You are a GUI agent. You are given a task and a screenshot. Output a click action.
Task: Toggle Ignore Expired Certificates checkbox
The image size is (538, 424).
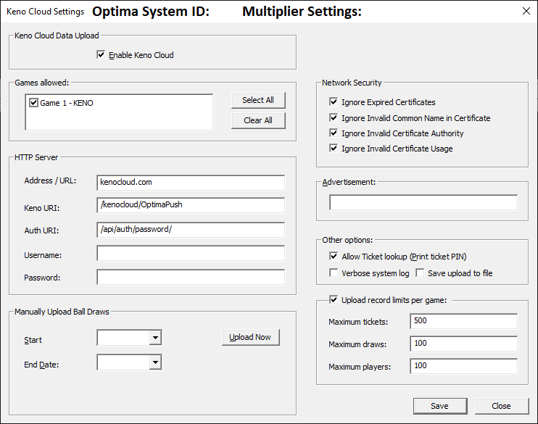click(334, 102)
